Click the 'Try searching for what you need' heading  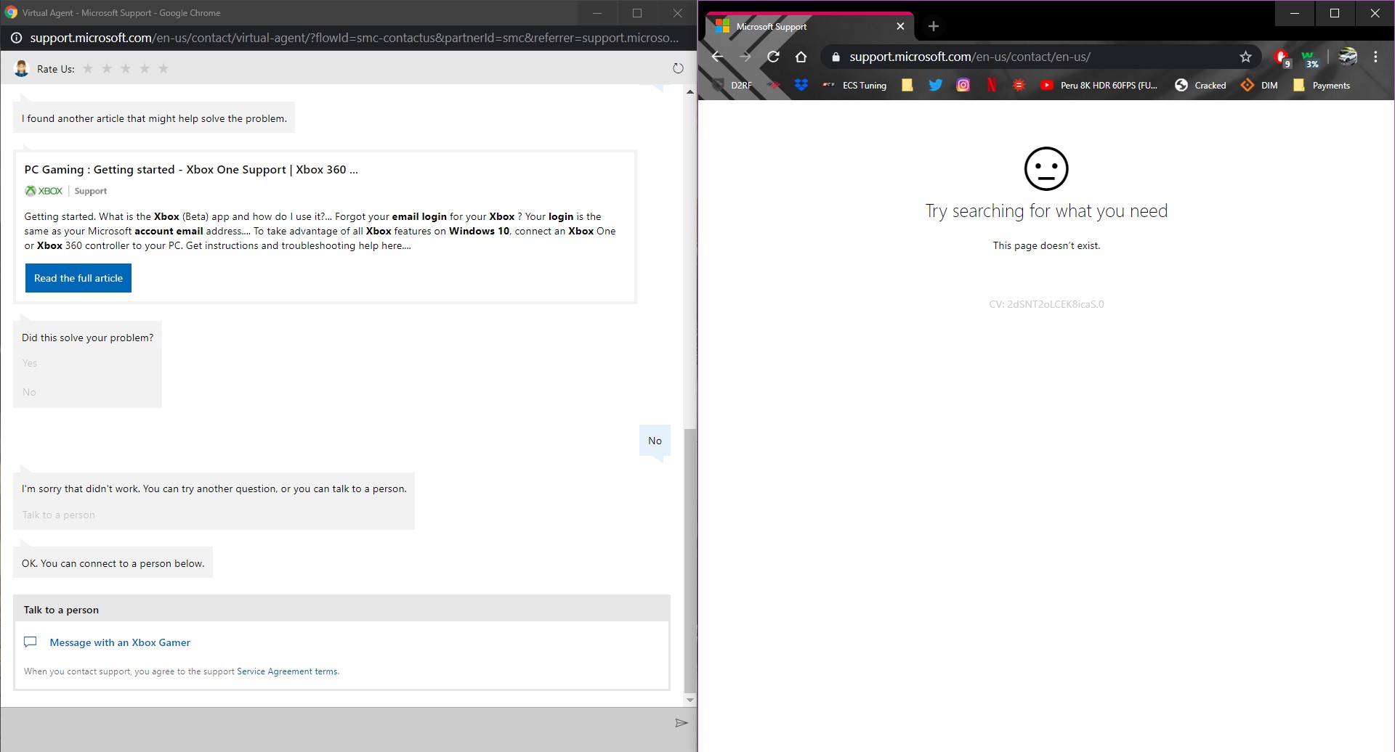pos(1046,211)
